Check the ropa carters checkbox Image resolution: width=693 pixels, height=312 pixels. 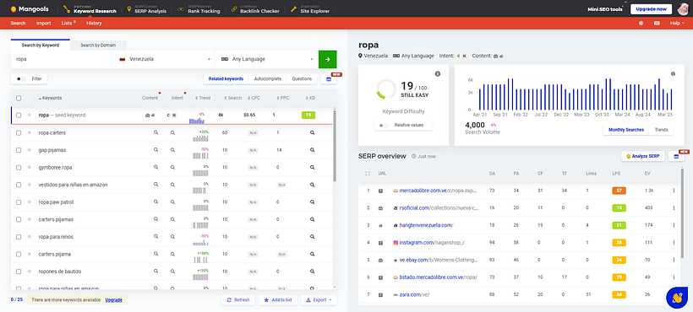pos(19,132)
